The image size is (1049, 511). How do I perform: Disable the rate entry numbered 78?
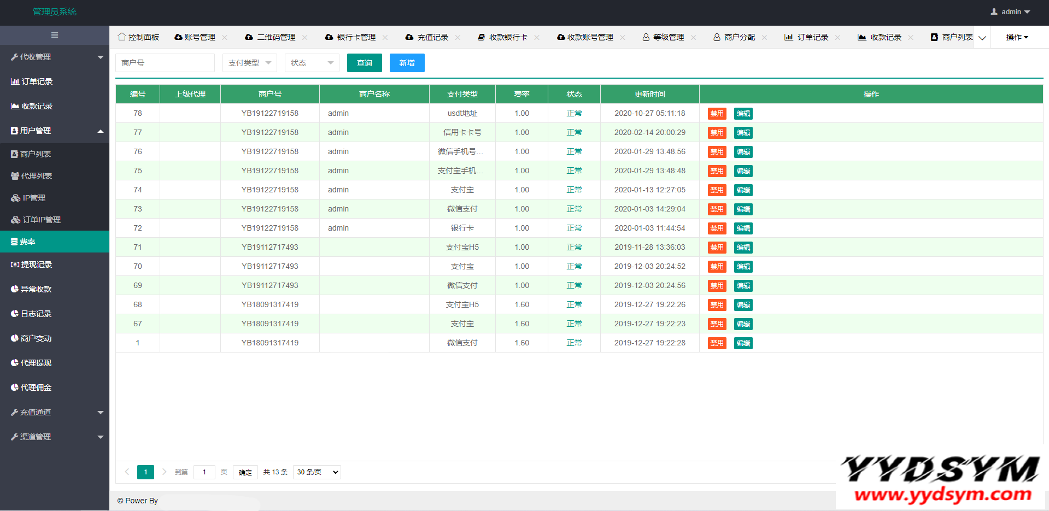pos(717,114)
